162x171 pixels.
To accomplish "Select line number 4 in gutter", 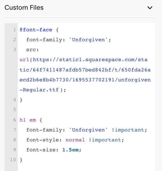I will pos(15,100).
